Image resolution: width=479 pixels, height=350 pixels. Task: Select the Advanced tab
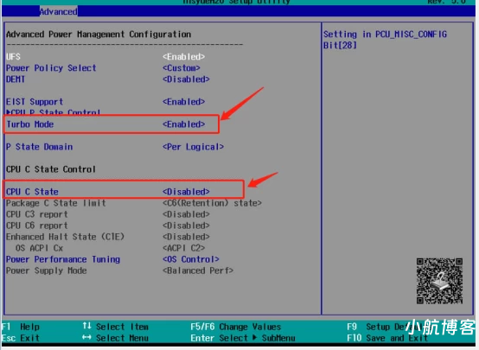click(x=58, y=11)
